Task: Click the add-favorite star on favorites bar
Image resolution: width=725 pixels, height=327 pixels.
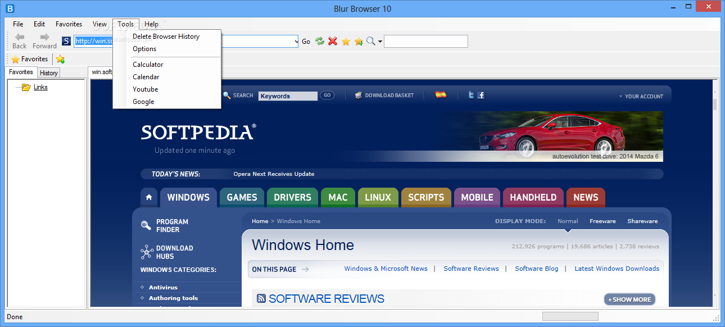Action: coord(60,59)
